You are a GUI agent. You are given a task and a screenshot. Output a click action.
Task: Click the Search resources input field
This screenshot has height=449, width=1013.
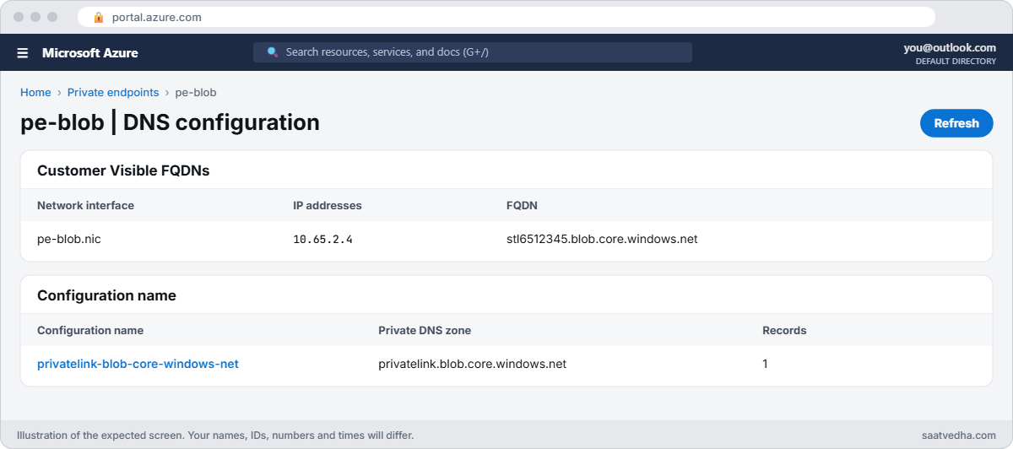point(473,52)
